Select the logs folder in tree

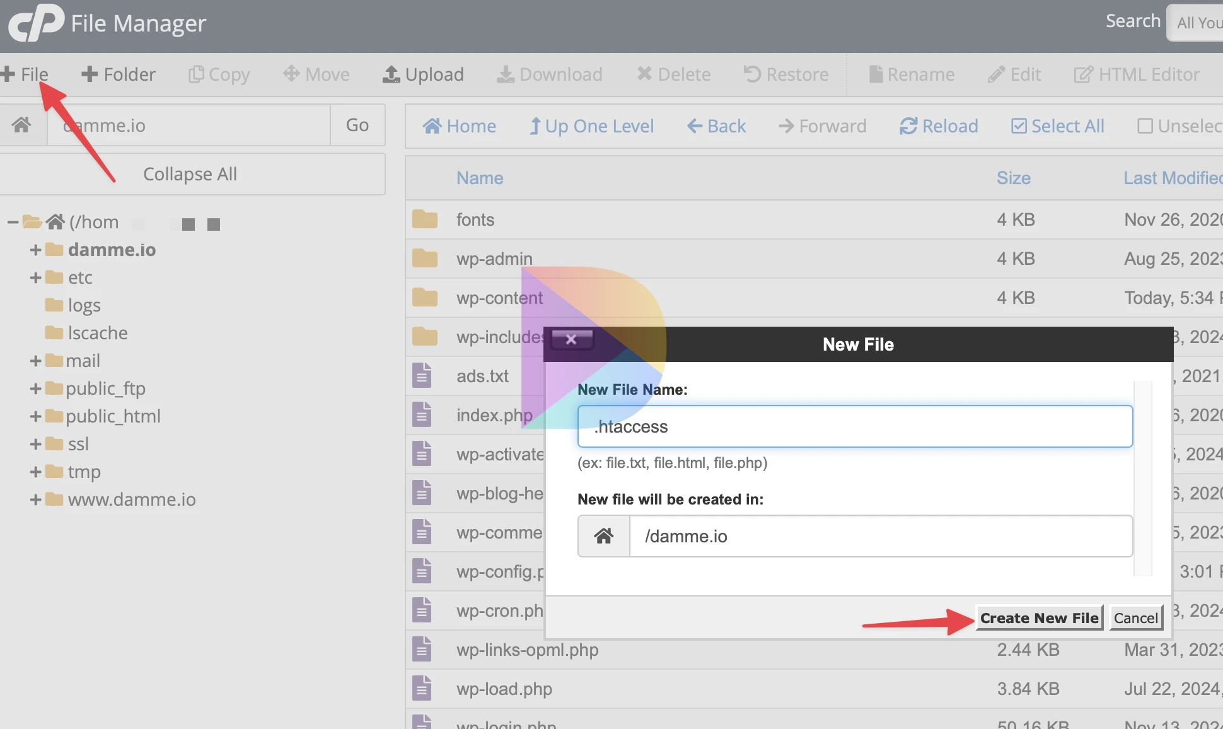coord(73,305)
